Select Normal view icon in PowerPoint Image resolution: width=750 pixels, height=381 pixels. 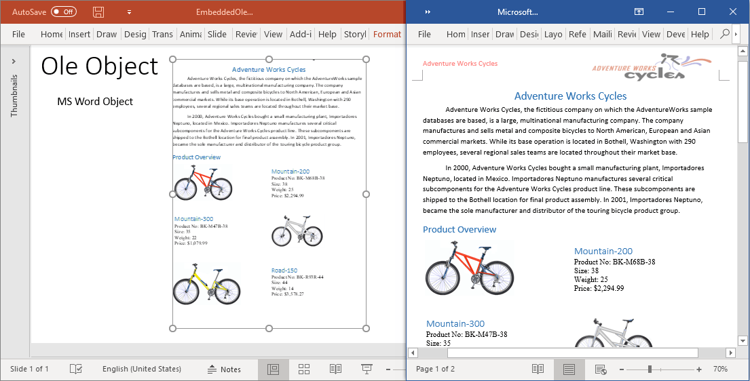coord(273,369)
